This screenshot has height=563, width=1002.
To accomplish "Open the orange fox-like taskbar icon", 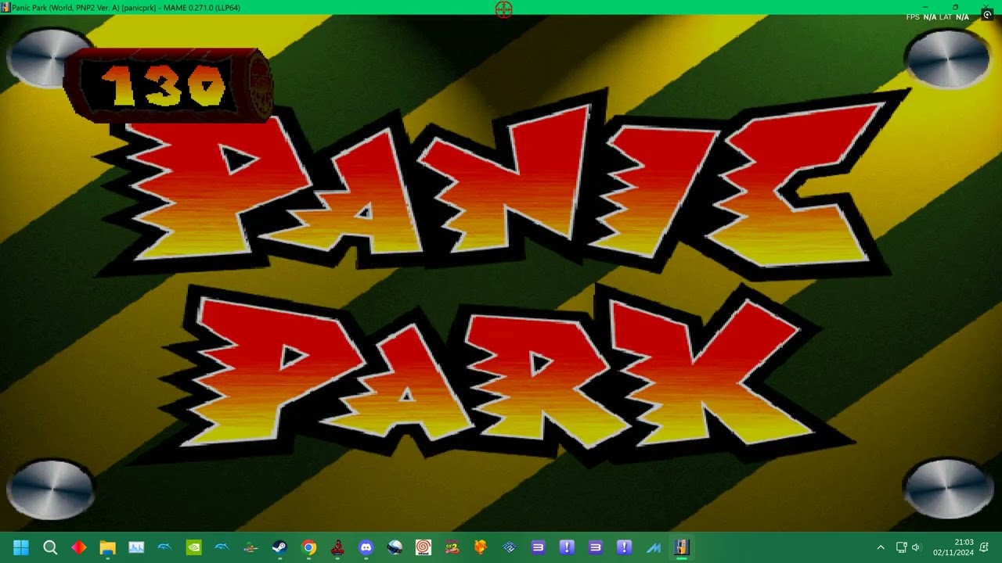I will click(x=481, y=547).
